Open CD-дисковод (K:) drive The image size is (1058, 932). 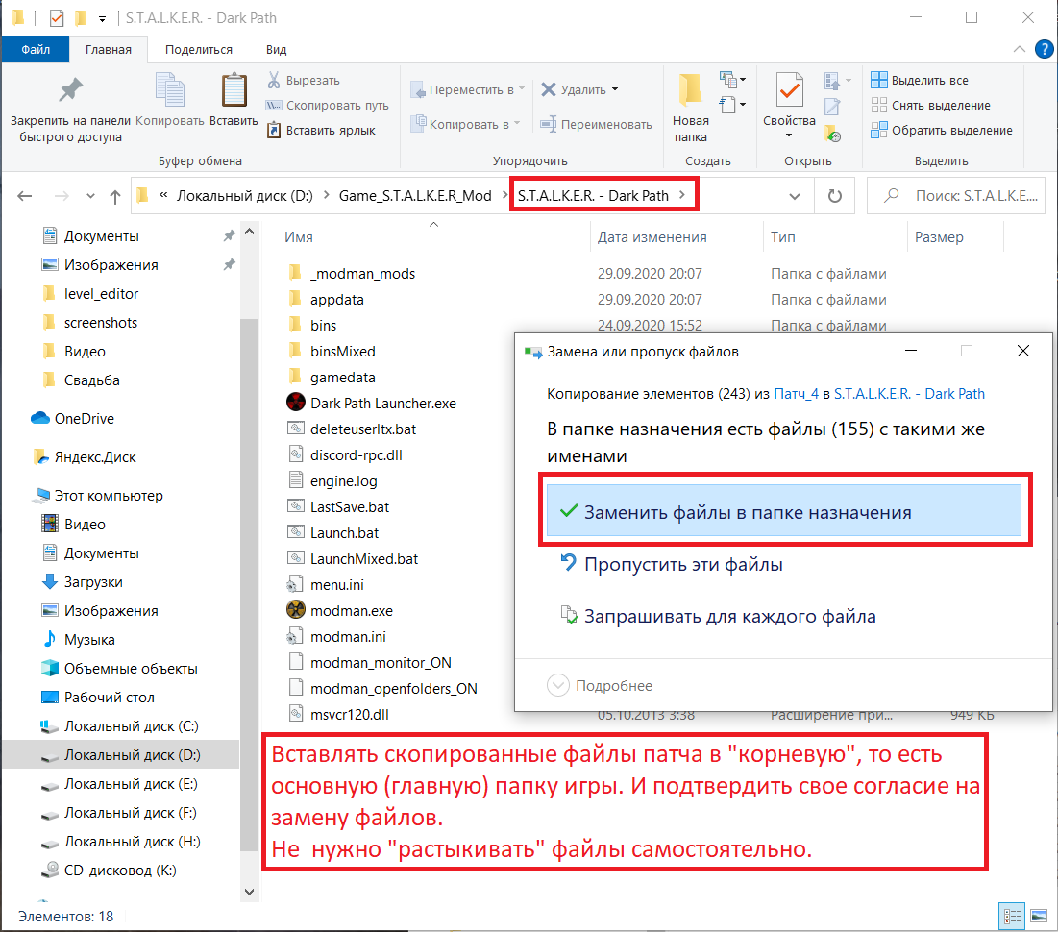(109, 870)
